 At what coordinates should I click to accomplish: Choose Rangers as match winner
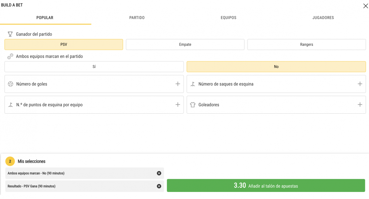point(307,45)
